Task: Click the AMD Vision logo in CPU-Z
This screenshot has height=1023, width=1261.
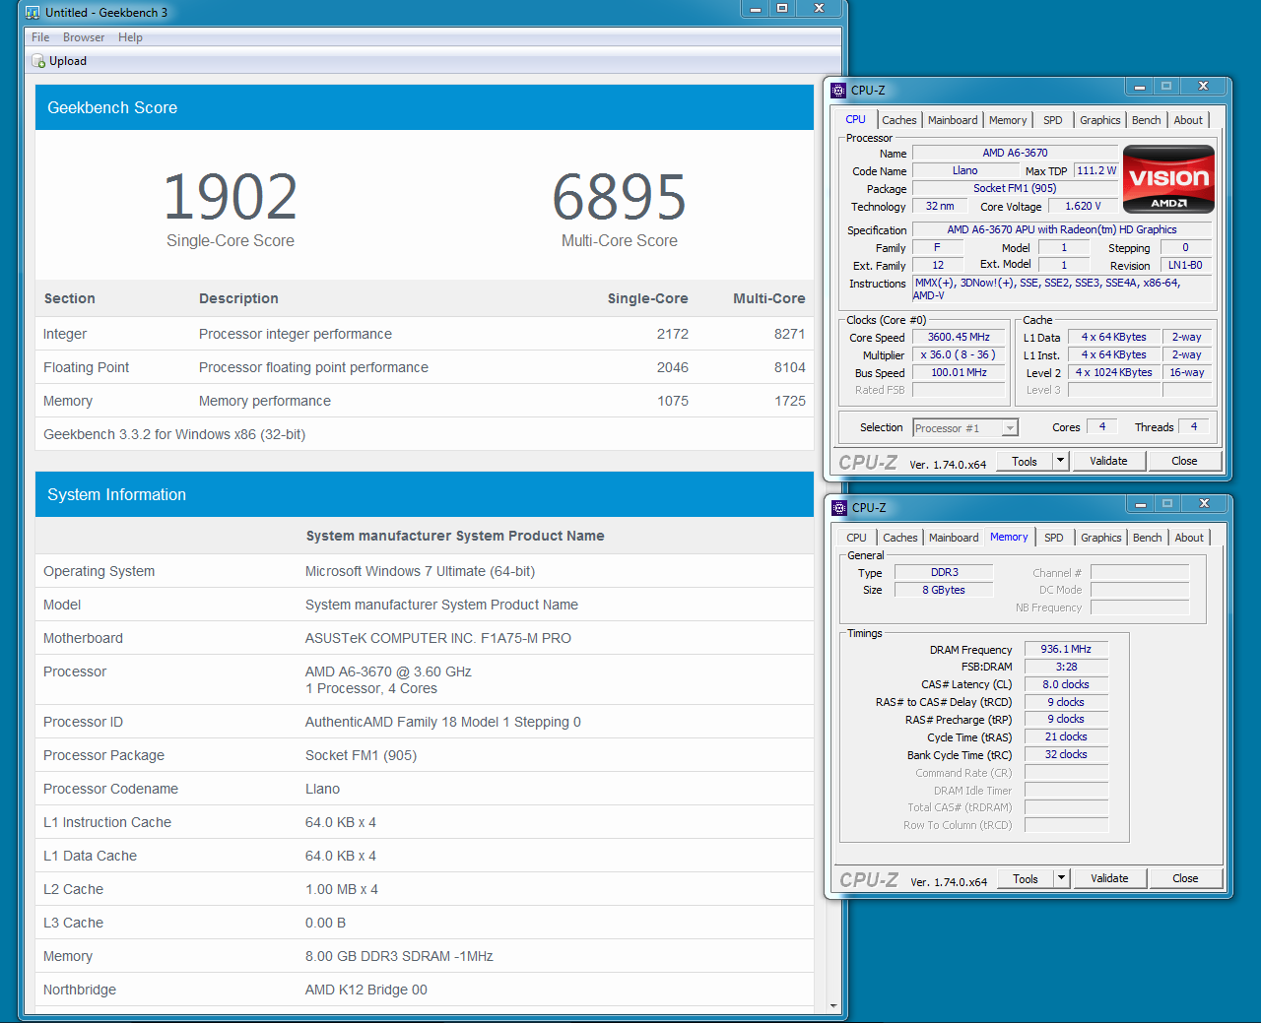Action: tap(1168, 179)
